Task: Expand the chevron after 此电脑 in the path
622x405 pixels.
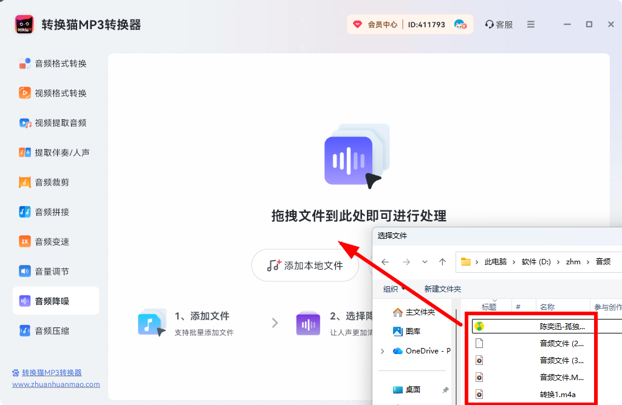Action: pos(514,262)
